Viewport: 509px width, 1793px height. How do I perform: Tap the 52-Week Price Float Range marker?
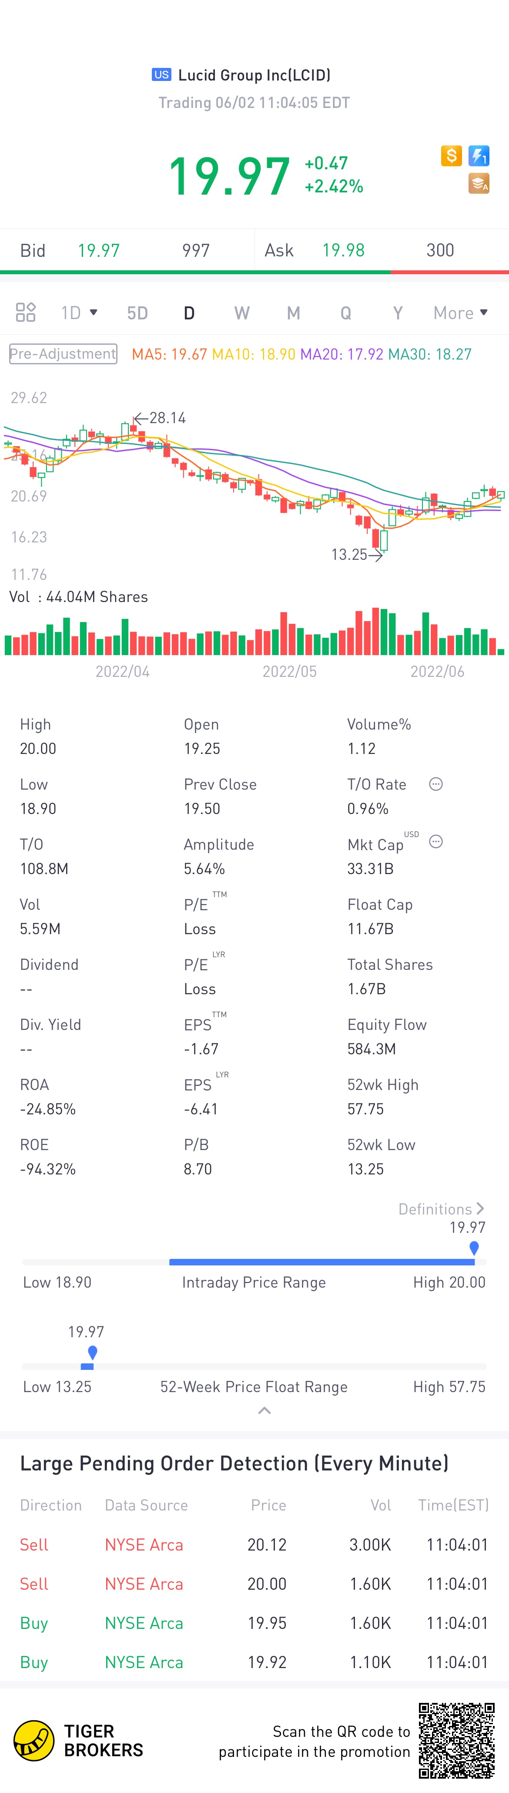[93, 1352]
